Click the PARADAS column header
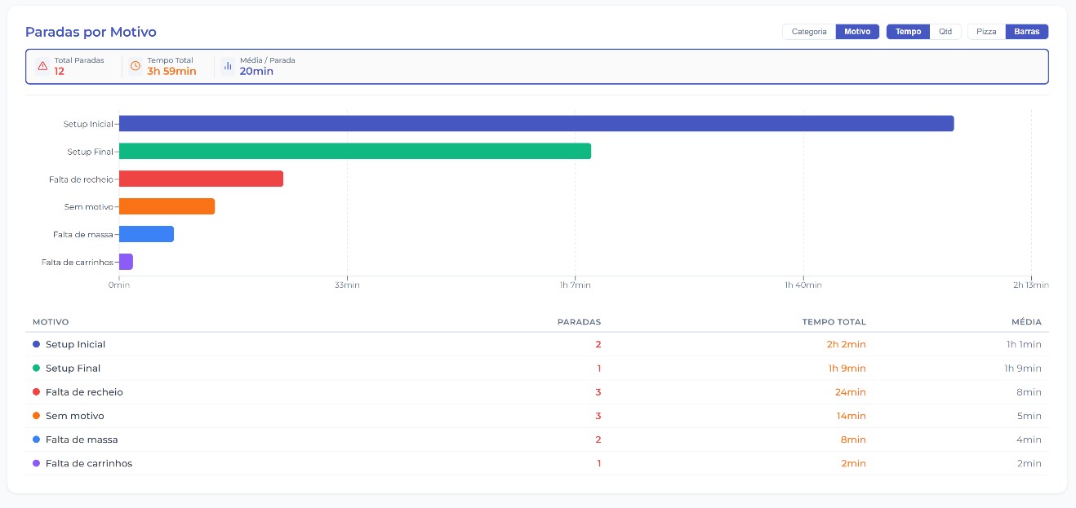Viewport: 1076px width, 508px height. click(579, 322)
